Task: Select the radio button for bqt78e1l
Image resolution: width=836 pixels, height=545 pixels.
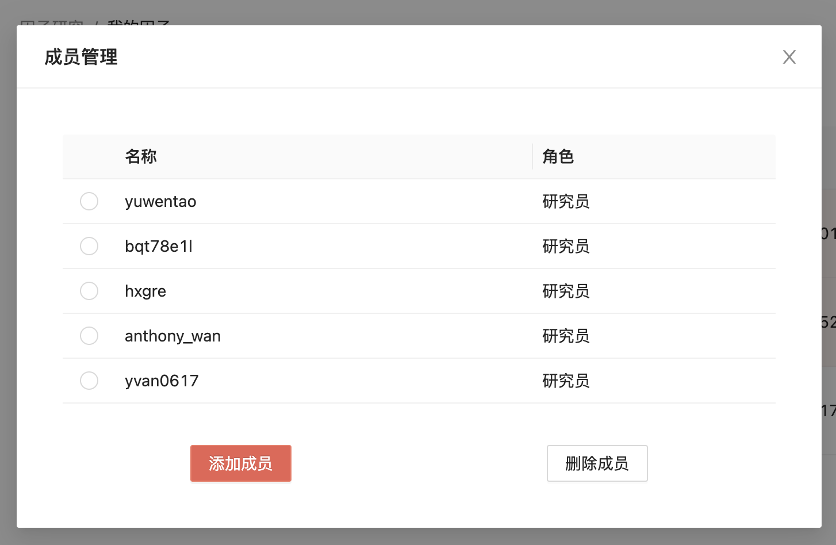Action: click(x=89, y=246)
